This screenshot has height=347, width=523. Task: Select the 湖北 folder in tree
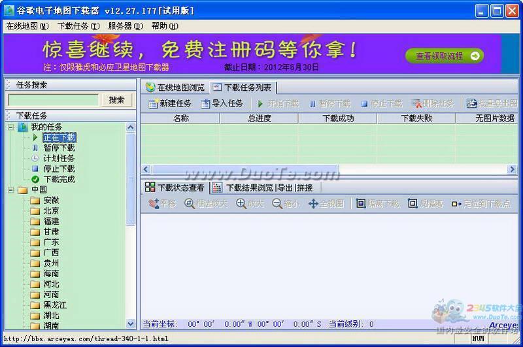(x=51, y=316)
